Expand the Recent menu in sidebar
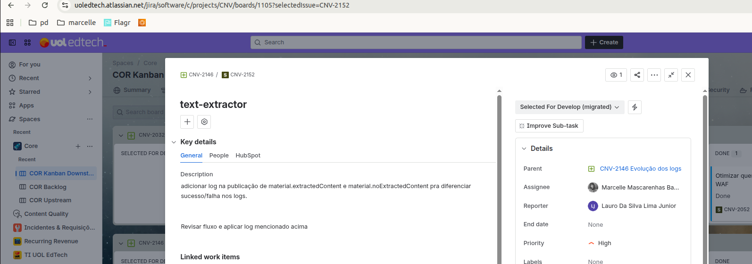This screenshot has height=264, width=752. pos(90,78)
